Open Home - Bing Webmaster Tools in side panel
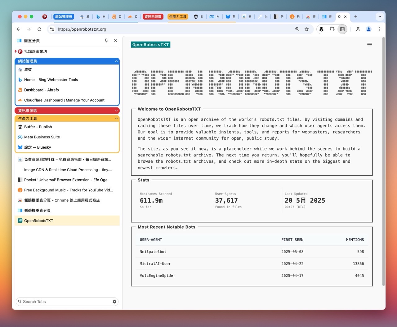The height and width of the screenshot is (327, 397). tap(67, 80)
